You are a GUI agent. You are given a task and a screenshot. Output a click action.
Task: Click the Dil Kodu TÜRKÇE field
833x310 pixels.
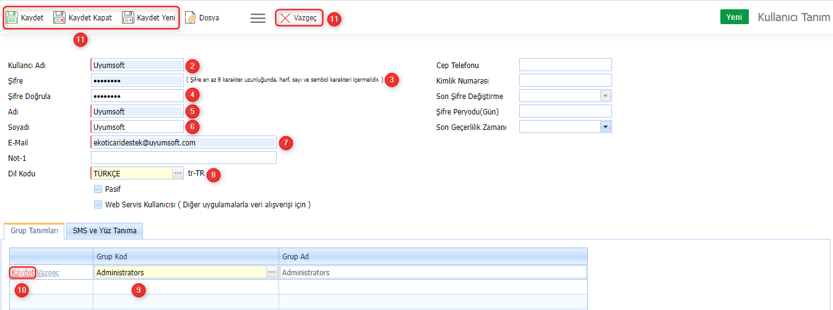coord(132,173)
